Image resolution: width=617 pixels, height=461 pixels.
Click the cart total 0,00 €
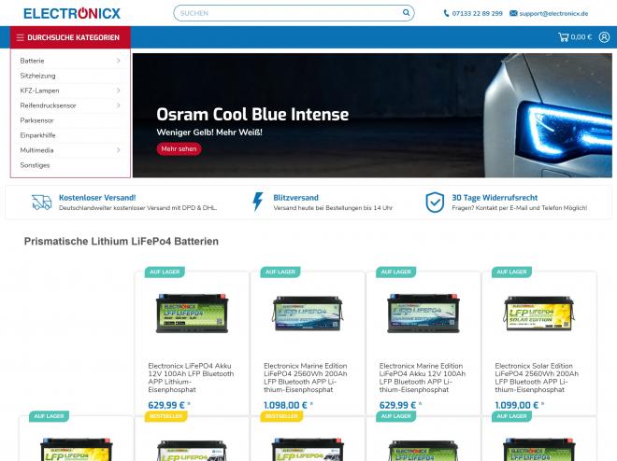(x=581, y=37)
